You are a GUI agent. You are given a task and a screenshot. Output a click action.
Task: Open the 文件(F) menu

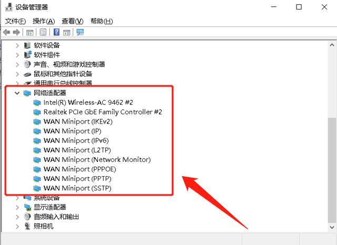[x=15, y=21]
